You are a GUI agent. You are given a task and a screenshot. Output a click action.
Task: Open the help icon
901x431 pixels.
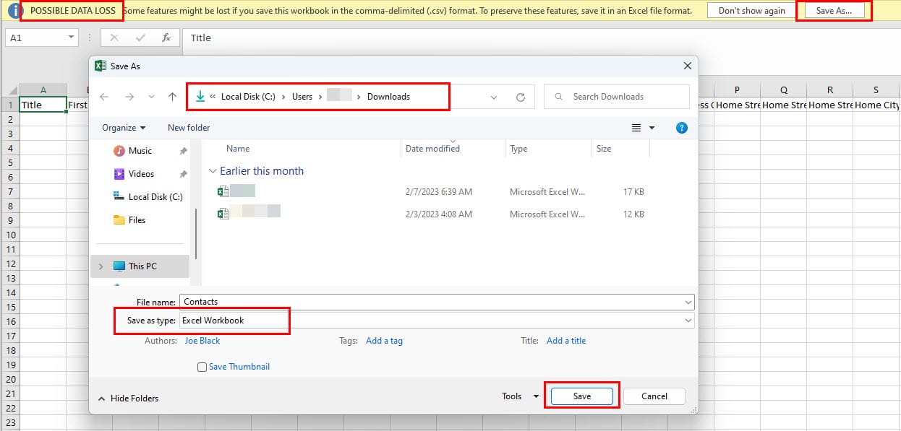[x=681, y=128]
